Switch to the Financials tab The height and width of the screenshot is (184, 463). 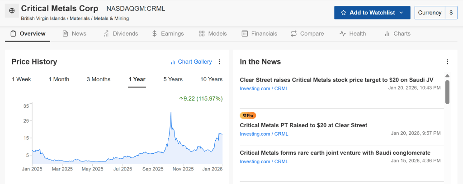(260, 33)
